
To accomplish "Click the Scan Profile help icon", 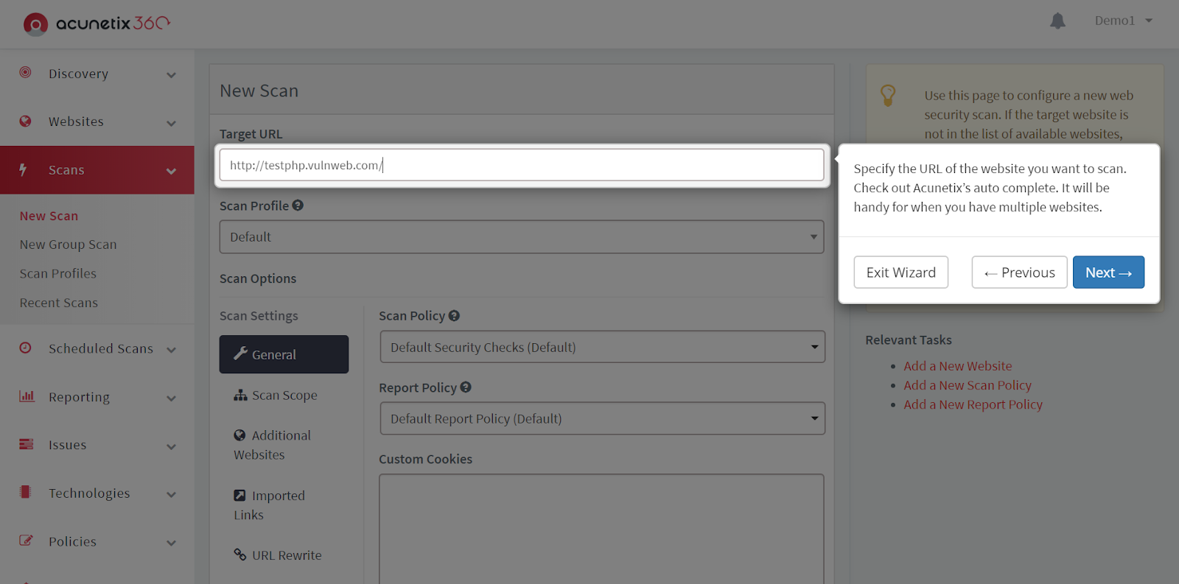I will pyautogui.click(x=298, y=205).
